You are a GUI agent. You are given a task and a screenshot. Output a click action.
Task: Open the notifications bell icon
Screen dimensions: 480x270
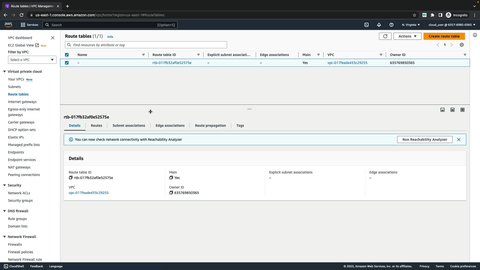coord(379,25)
